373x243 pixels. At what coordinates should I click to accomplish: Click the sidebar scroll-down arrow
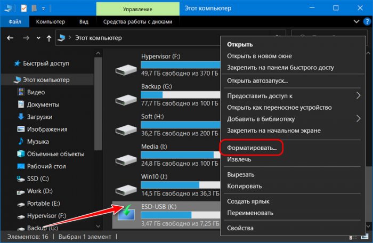(x=98, y=226)
